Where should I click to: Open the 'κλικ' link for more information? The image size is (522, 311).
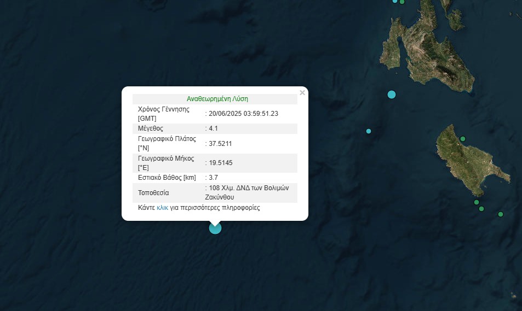tap(163, 208)
